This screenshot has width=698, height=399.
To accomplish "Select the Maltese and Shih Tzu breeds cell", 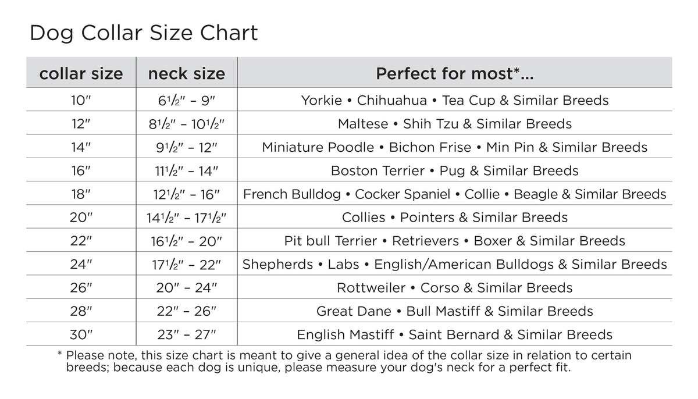I will pyautogui.click(x=454, y=124).
